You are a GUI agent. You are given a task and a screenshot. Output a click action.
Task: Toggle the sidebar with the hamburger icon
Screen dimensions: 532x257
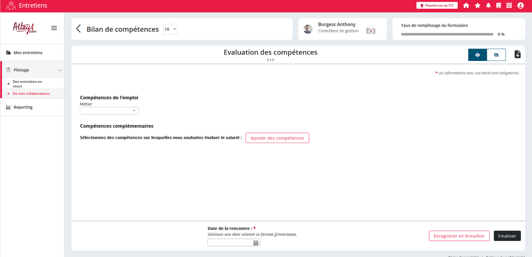[54, 28]
